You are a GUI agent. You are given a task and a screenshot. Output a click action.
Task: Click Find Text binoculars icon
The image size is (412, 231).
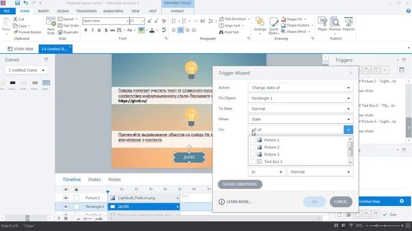(221, 32)
